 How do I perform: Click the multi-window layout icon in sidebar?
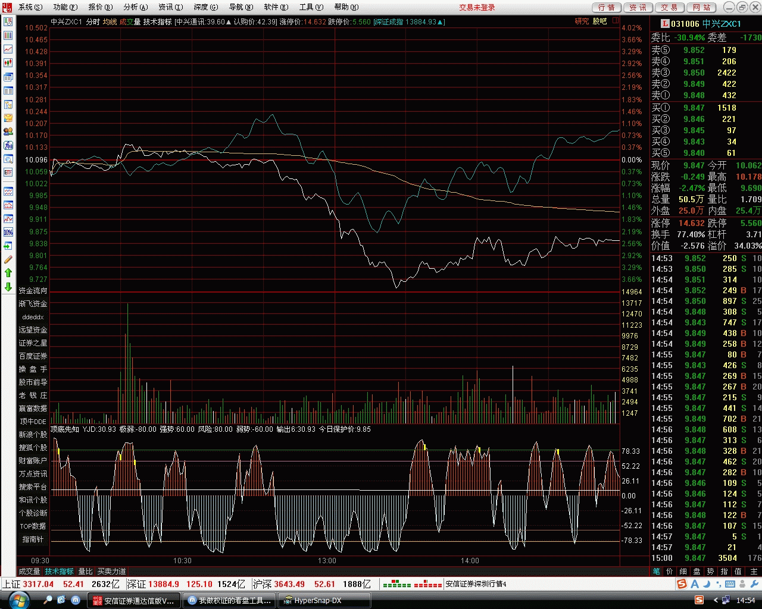point(8,77)
